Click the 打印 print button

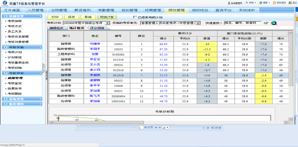pyautogui.click(x=55, y=17)
